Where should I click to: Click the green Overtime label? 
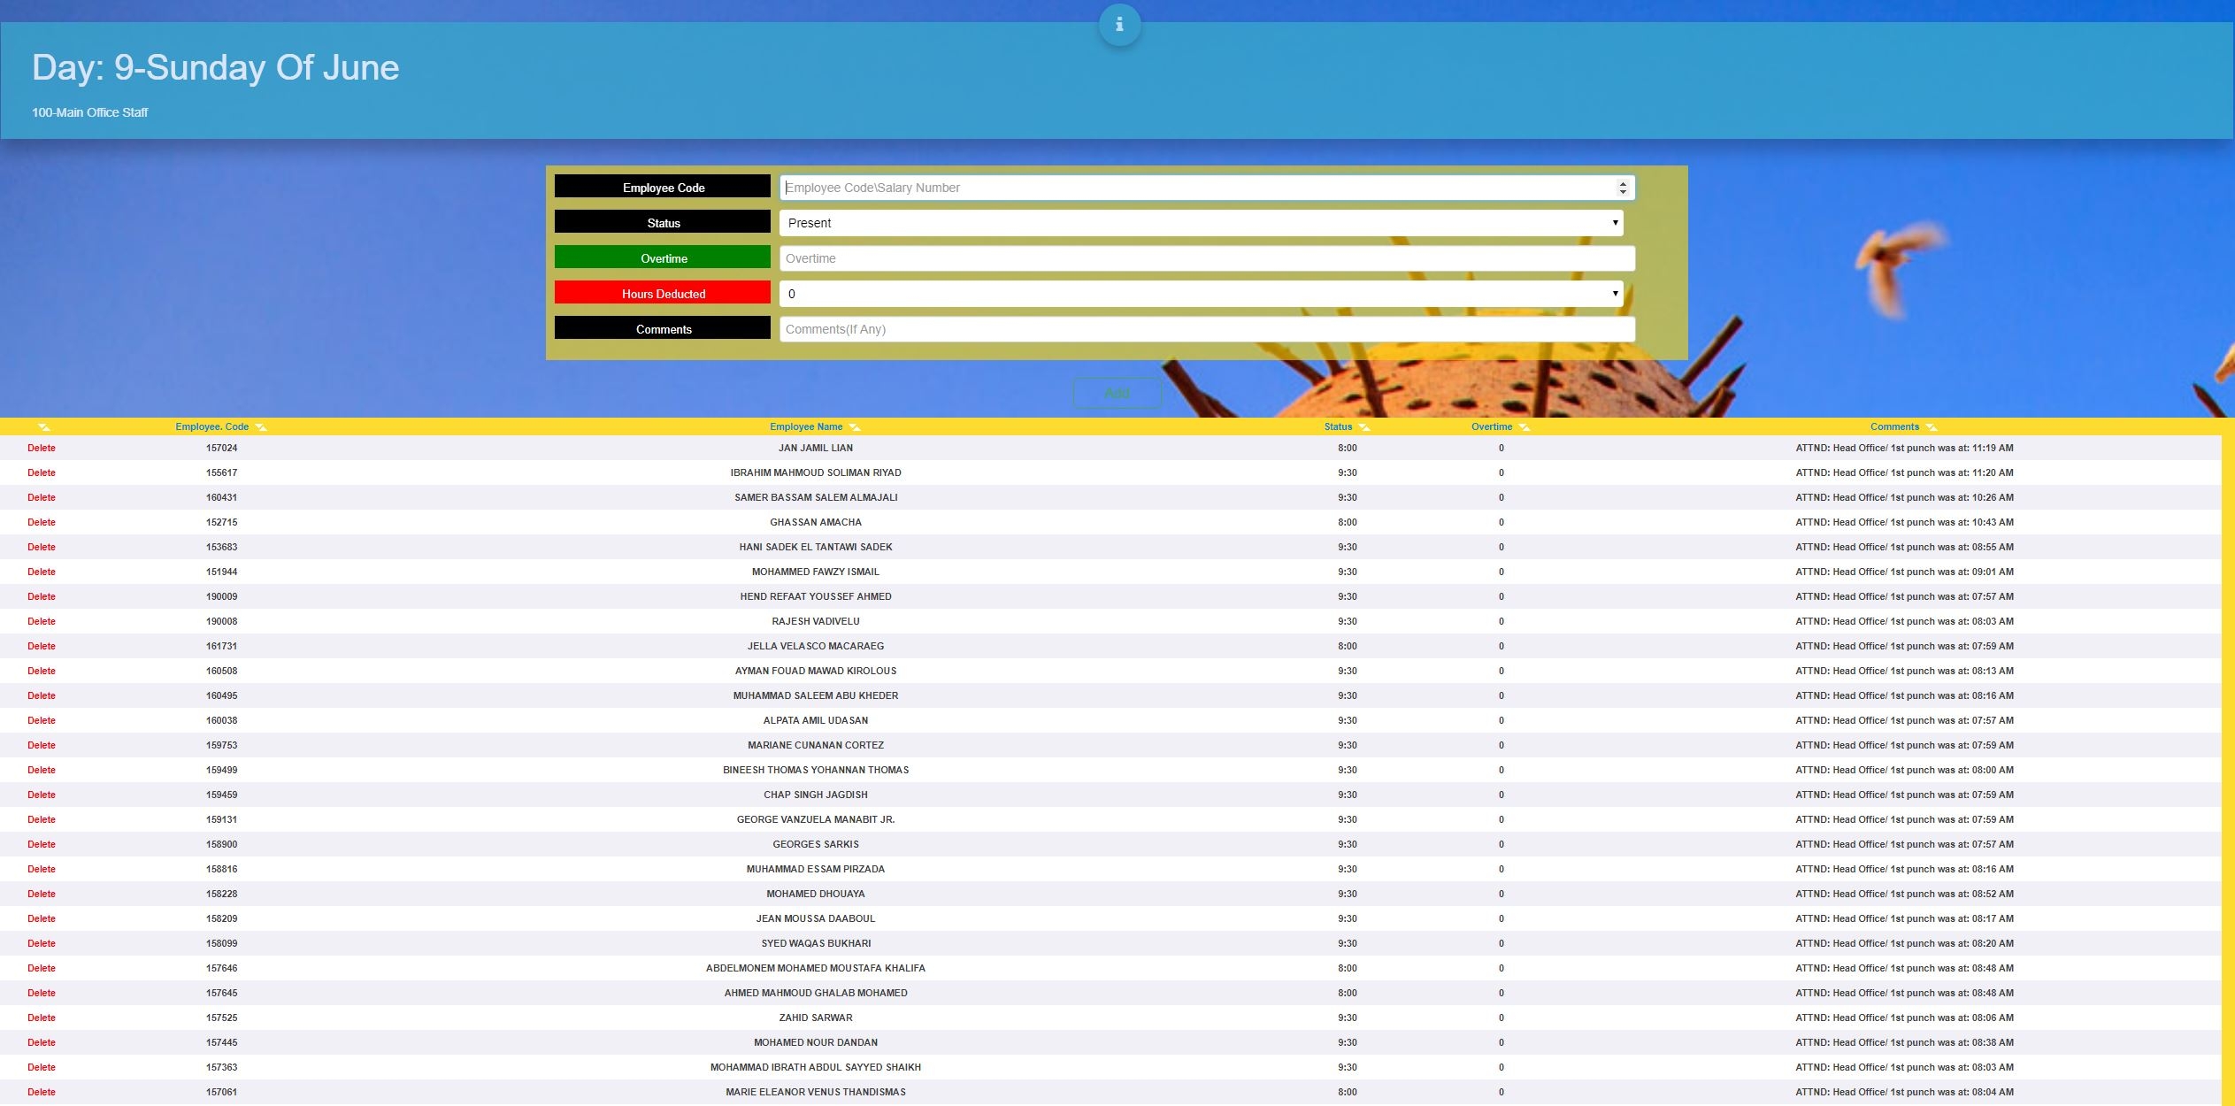[x=663, y=258]
